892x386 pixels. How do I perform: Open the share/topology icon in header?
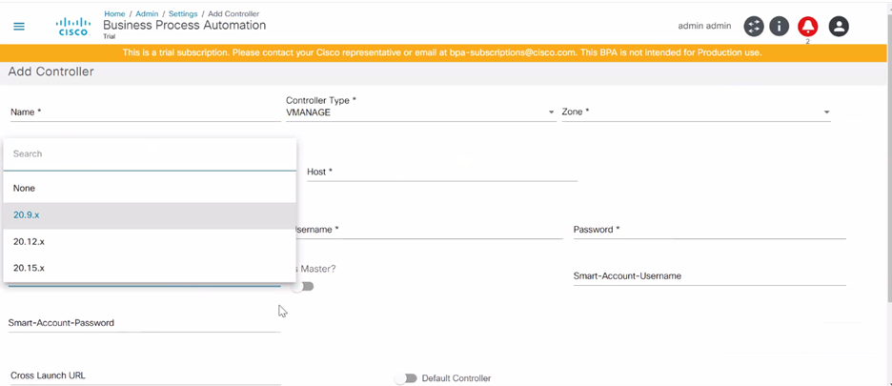point(754,27)
